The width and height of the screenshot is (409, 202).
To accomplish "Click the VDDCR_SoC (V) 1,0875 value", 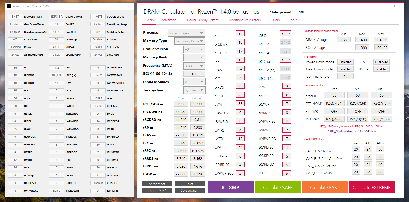I will point(98,17).
